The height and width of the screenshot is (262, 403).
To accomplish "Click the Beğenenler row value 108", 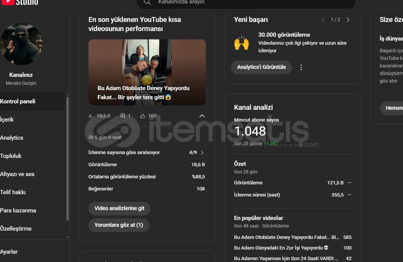I will (201, 189).
